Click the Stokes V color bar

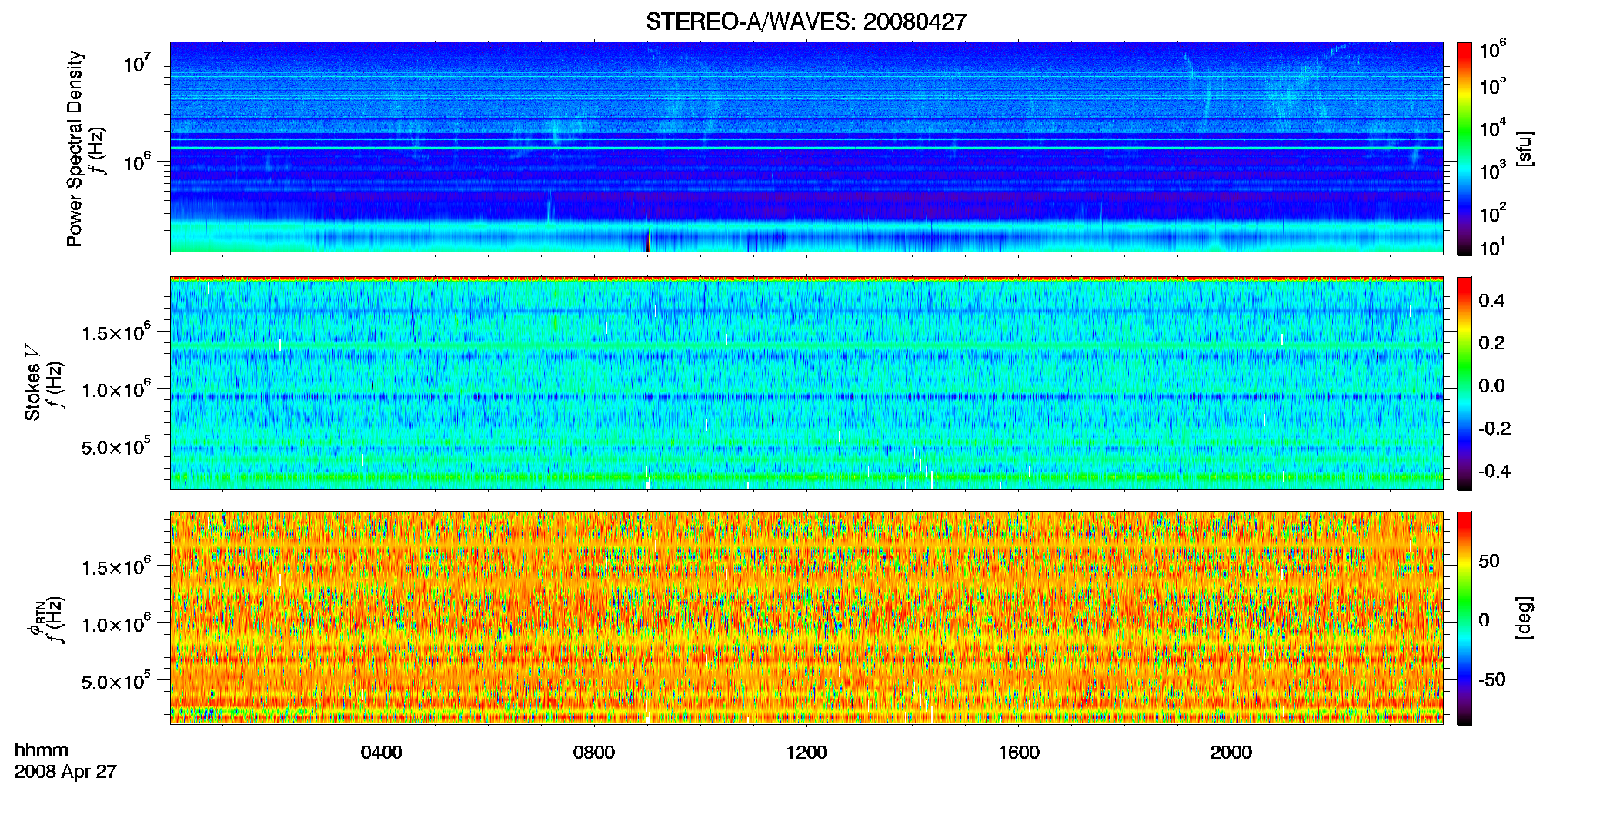pos(1464,383)
